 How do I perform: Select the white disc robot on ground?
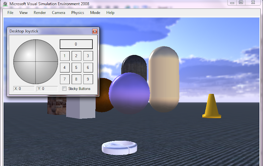[x=119, y=148]
